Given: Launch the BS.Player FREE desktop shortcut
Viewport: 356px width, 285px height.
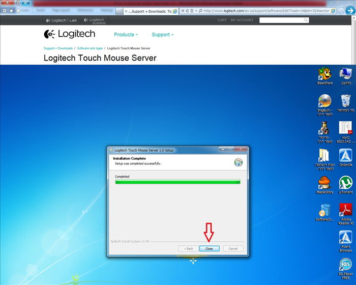Looking at the screenshot, I should coord(345,269).
